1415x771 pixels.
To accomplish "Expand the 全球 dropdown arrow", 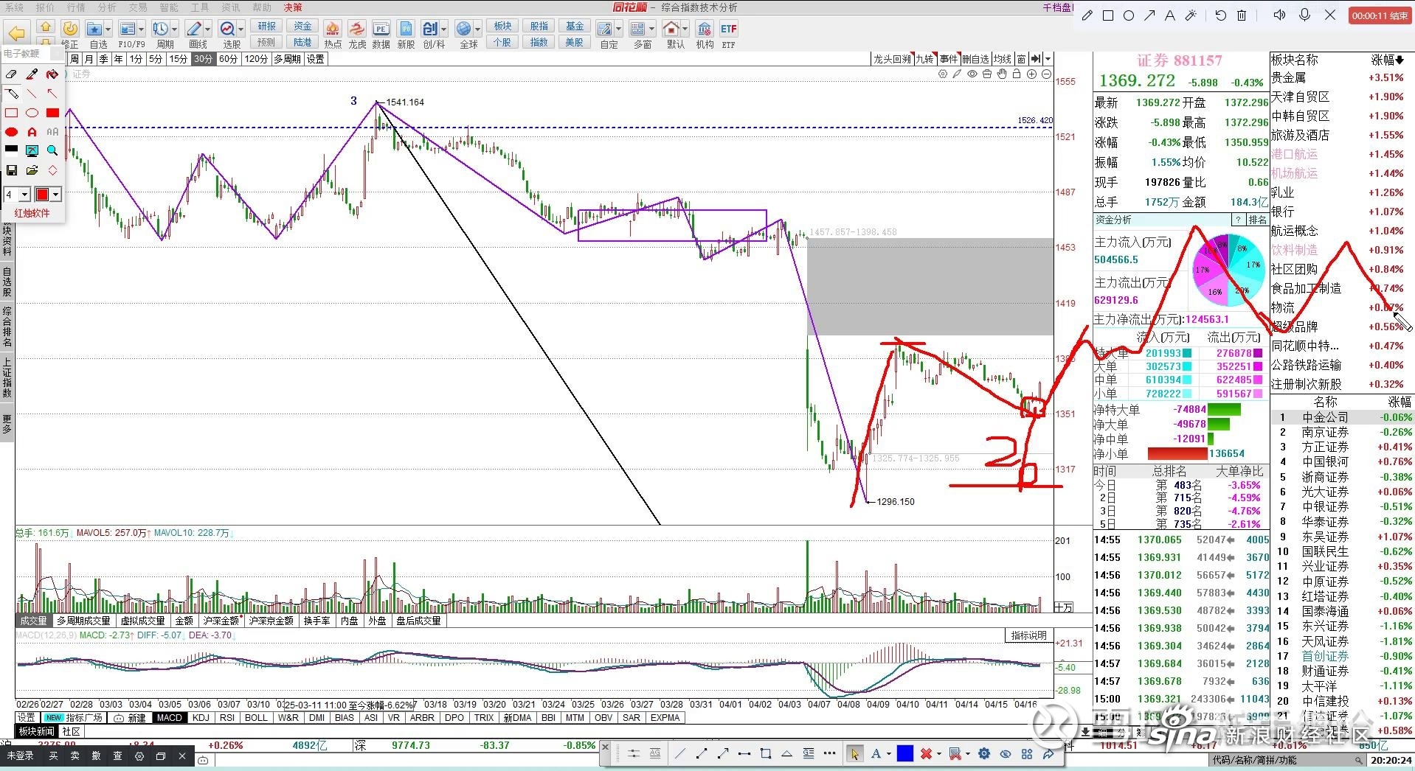I will point(478,29).
